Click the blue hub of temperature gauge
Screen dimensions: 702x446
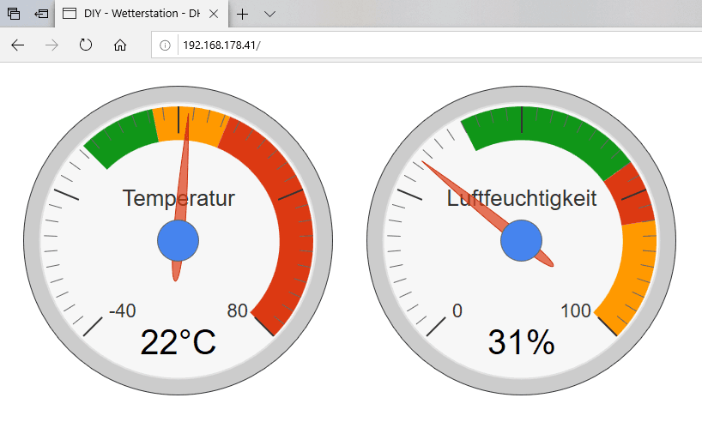[x=179, y=241]
